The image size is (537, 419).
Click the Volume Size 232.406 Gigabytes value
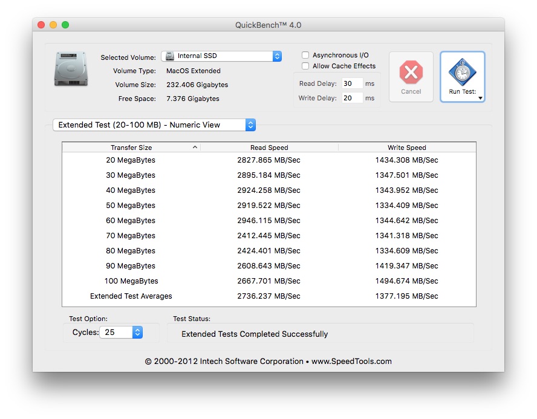tap(197, 85)
